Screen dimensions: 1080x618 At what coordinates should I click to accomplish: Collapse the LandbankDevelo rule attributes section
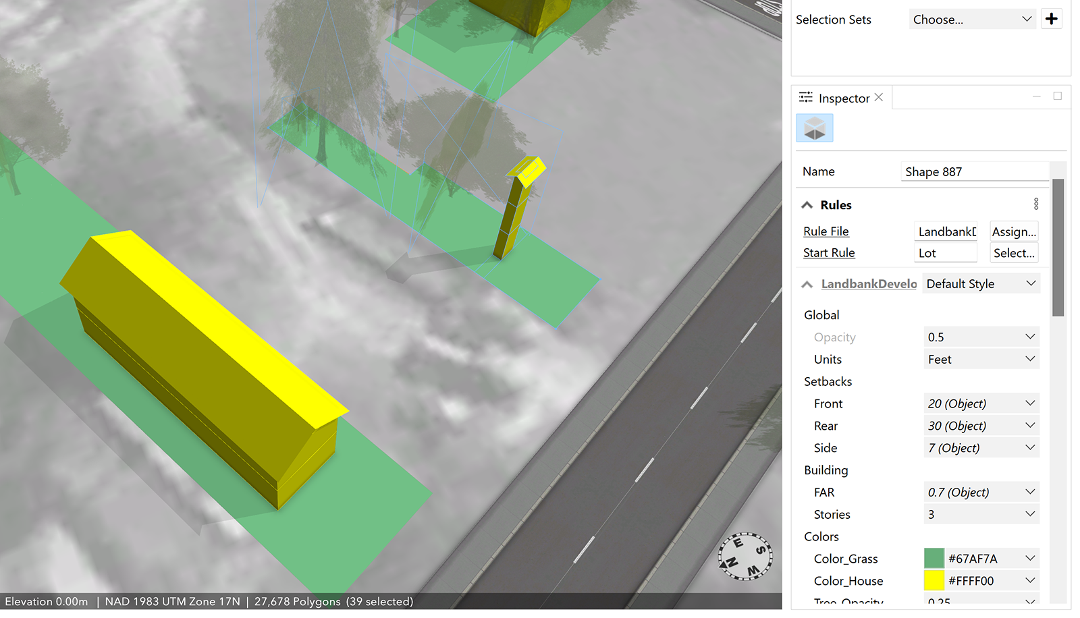point(807,285)
